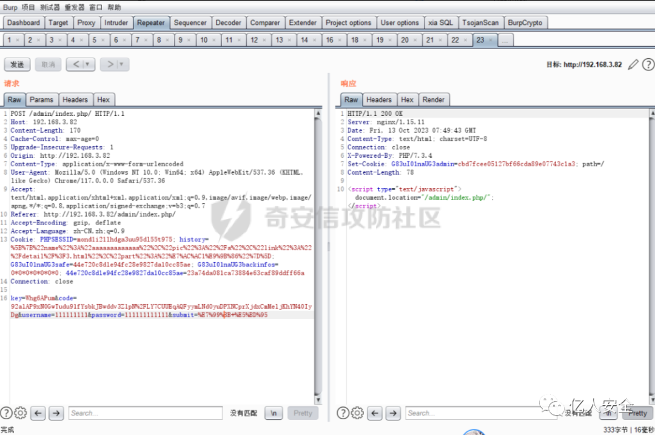The width and height of the screenshot is (655, 435).
Task: Open response pane help icon
Action: (x=343, y=413)
